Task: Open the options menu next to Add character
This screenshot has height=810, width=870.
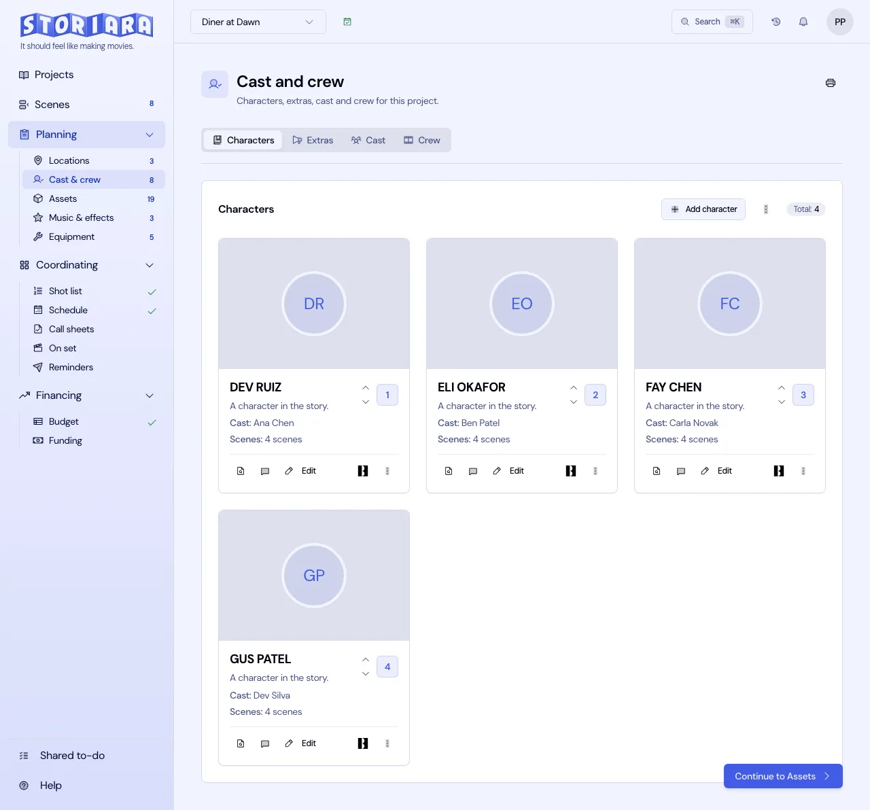Action: tap(766, 209)
